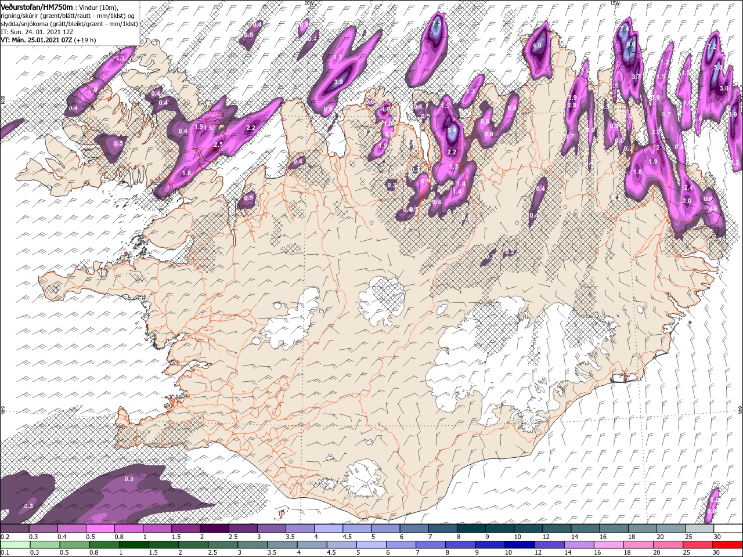743x557 pixels.
Task: Click the '(+19 h)' forecast offset text
Action: point(85,40)
